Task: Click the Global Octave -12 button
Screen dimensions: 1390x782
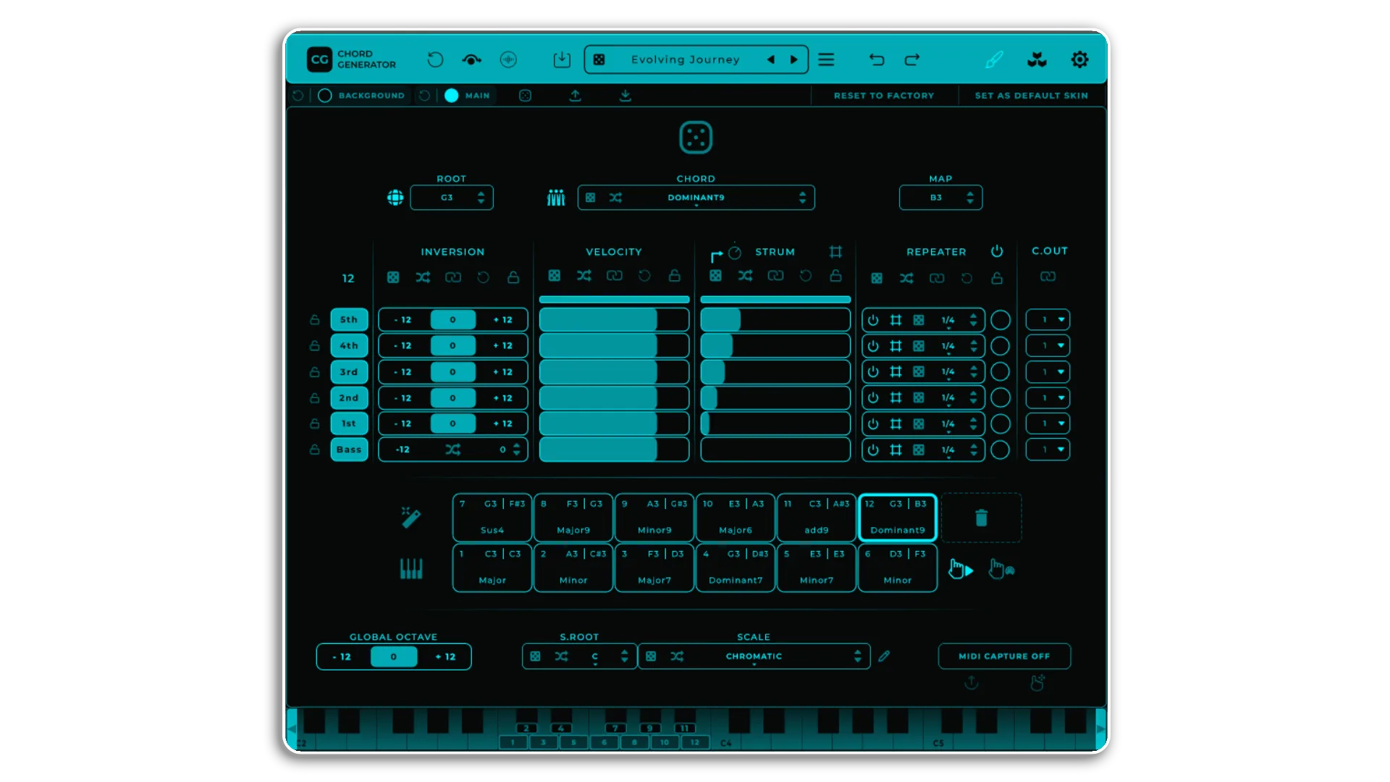Action: (342, 657)
